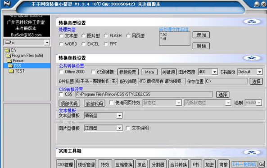Screen dimensions: 267x168
Task: Select the C:\ folder in tree
Action: 10,50
